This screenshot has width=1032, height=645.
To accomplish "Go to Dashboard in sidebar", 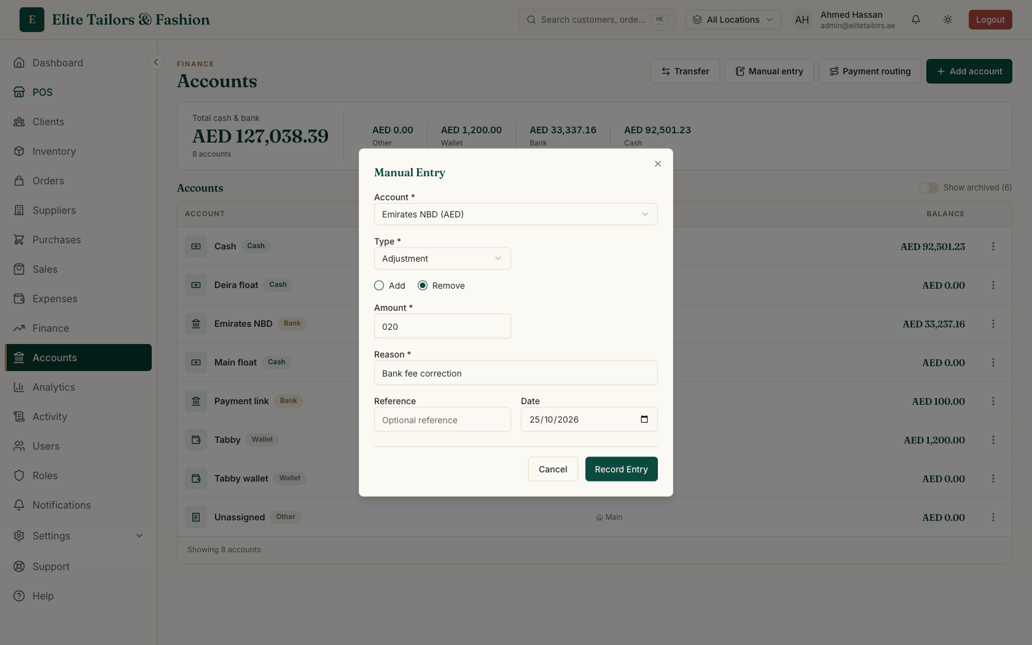I will pyautogui.click(x=79, y=63).
